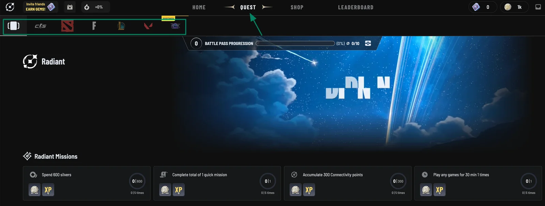The height and width of the screenshot is (206, 545).
Task: Select the ROK partner game icon
Action: (175, 26)
